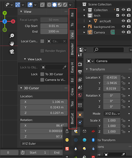Click the zoom magnifier viewport button
132x158 pixels.
coord(12,36)
